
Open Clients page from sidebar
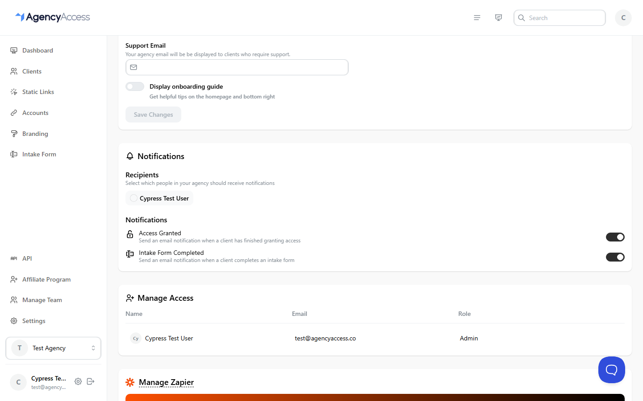coord(32,71)
